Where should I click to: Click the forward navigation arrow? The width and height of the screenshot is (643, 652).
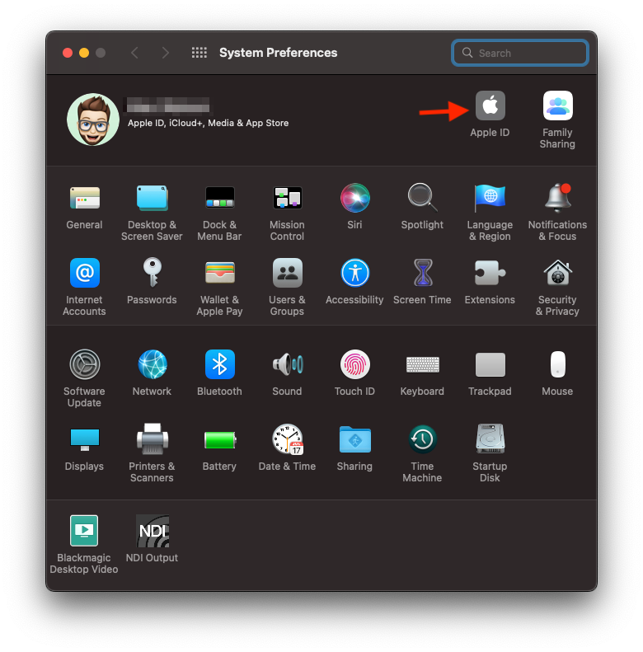[165, 53]
